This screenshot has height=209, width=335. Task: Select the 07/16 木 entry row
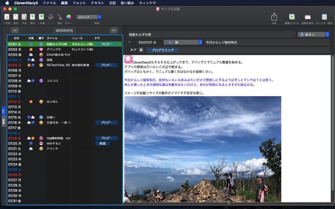65,122
